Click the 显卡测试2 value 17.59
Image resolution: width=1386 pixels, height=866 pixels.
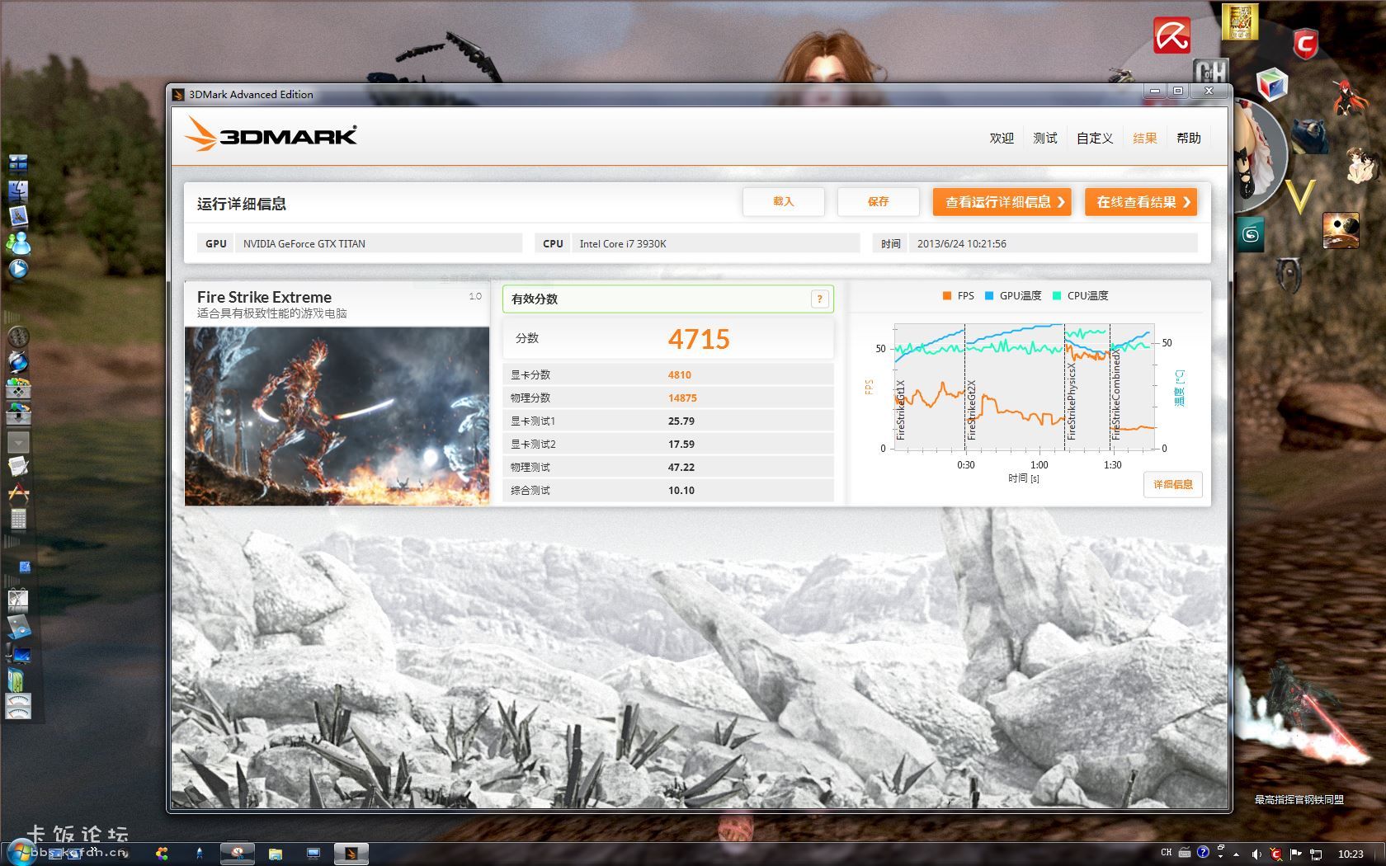click(x=681, y=444)
